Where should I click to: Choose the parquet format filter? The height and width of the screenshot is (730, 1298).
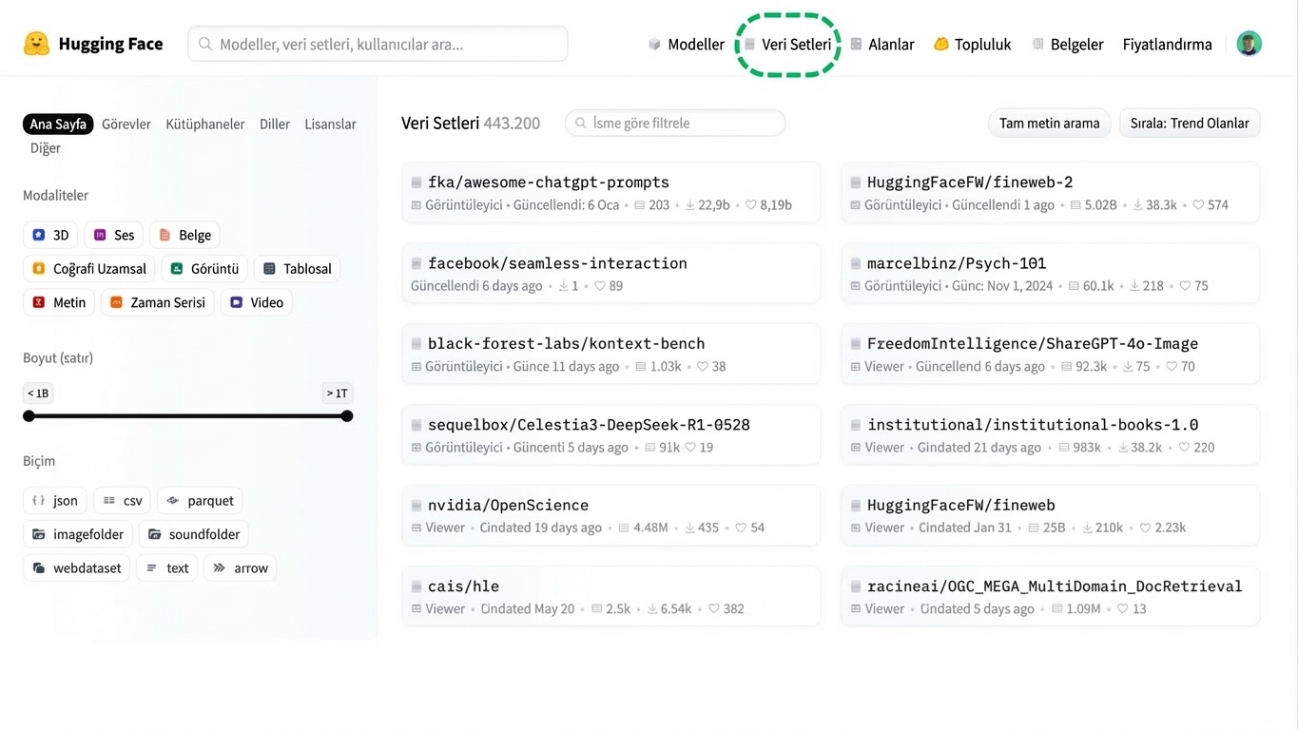click(199, 500)
